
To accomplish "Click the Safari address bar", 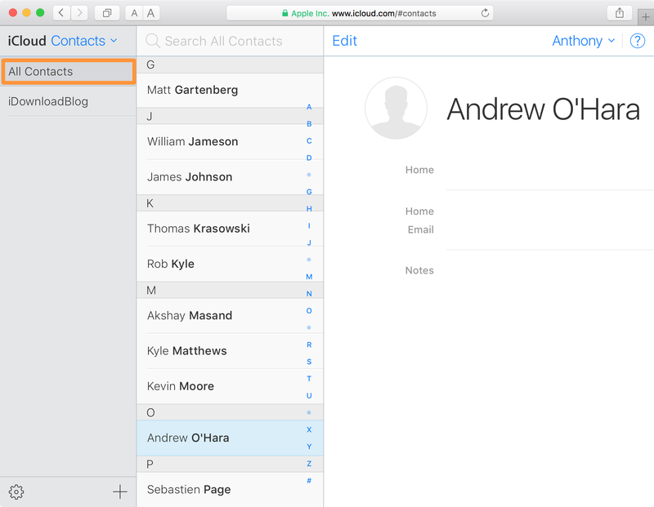I will click(x=360, y=13).
